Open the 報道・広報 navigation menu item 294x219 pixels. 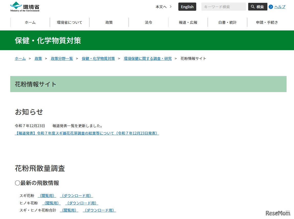click(188, 23)
